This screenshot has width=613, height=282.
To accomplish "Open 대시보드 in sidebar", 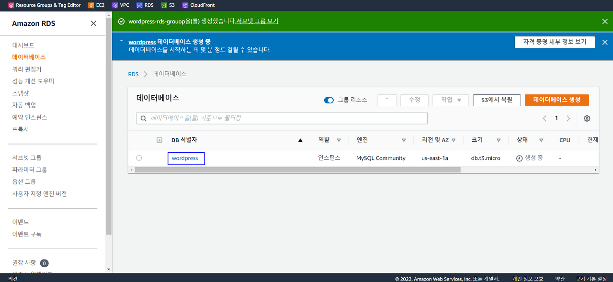I will click(x=23, y=45).
